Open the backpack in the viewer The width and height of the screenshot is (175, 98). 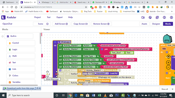click(167, 39)
